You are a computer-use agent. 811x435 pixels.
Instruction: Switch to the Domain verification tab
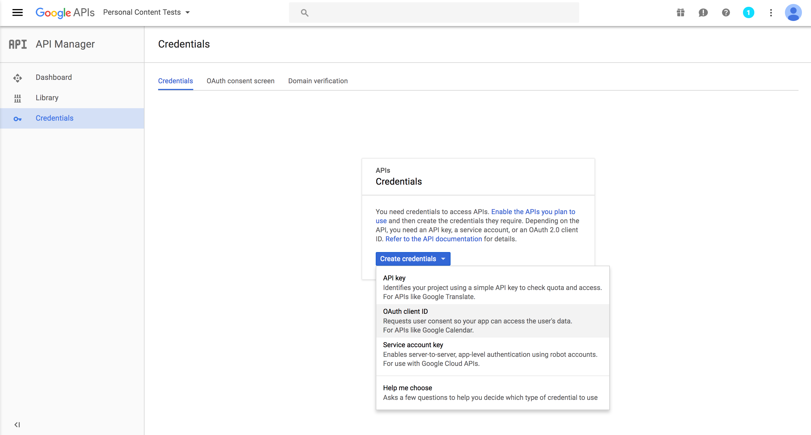(x=317, y=80)
